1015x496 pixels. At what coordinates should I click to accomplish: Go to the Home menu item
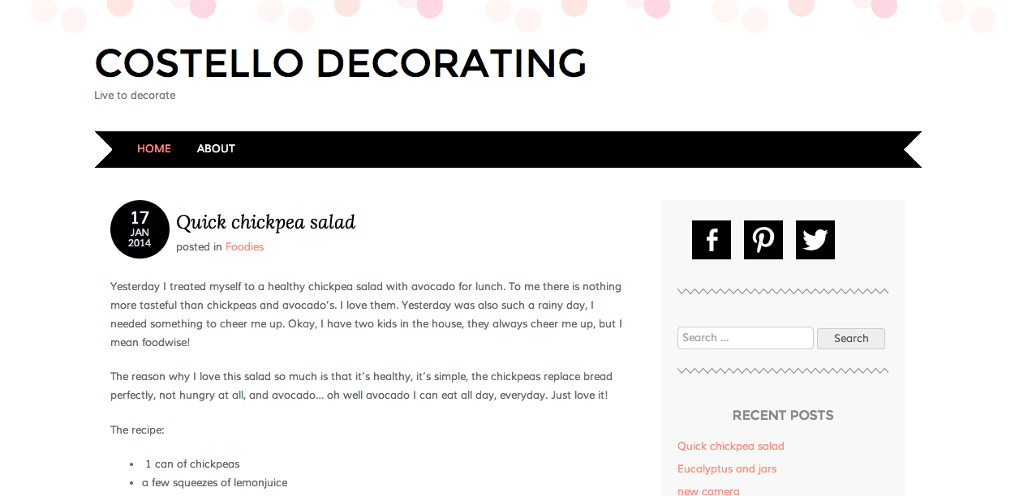tap(154, 148)
